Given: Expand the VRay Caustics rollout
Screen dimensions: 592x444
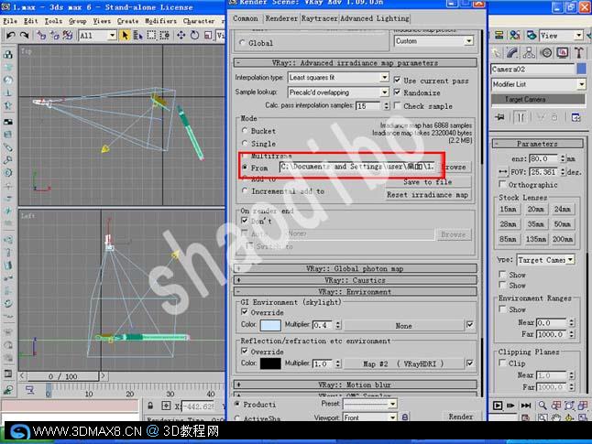Looking at the screenshot, I should point(355,280).
